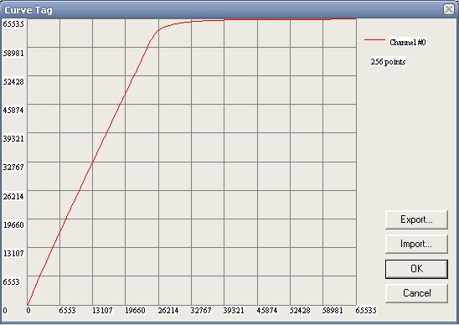This screenshot has width=459, height=325.
Task: Select the Channel #0 legend label
Action: point(407,43)
